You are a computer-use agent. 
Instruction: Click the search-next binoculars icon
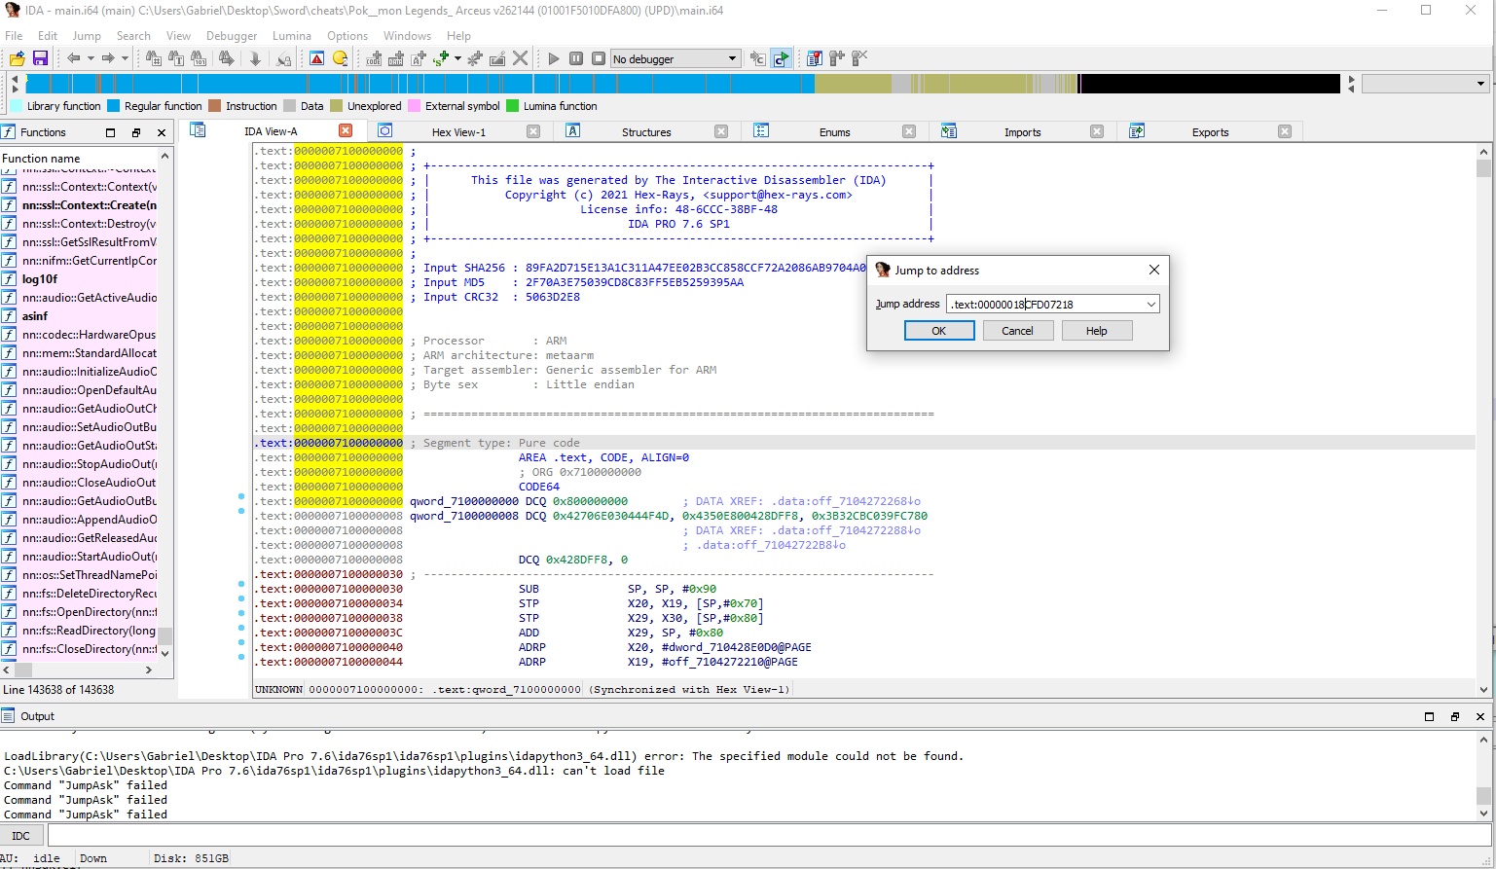pyautogui.click(x=226, y=58)
